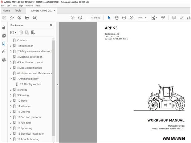Print the document with printer icon
Viewport: 191px width, 143px height.
(x=27, y=18)
